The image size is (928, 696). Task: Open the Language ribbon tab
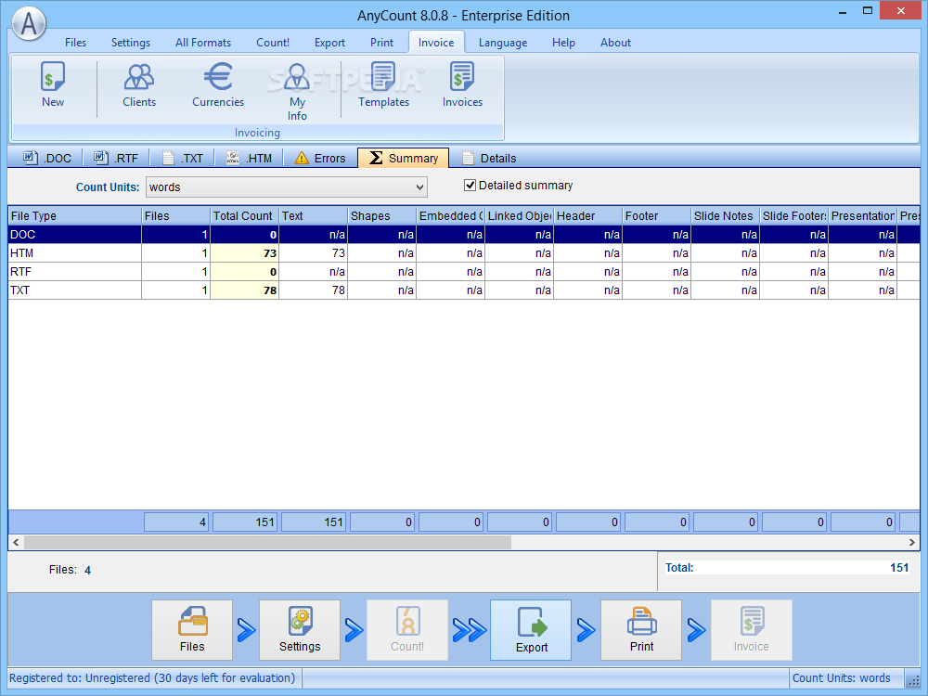tap(502, 43)
